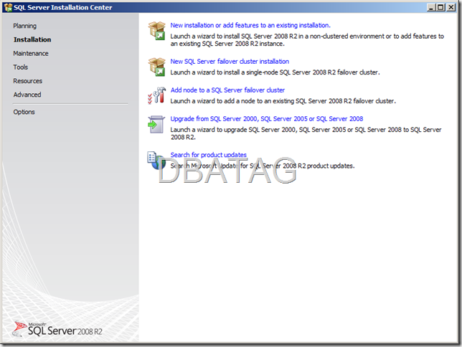Maximize the Installation Center window
Viewport: 462px width, 347px height.
point(440,7)
